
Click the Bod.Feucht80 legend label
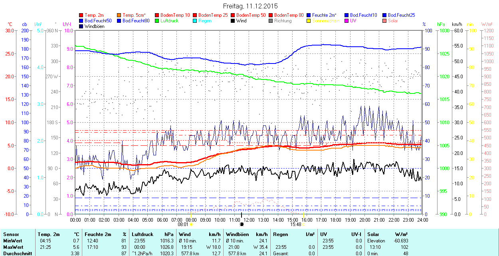(136, 21)
